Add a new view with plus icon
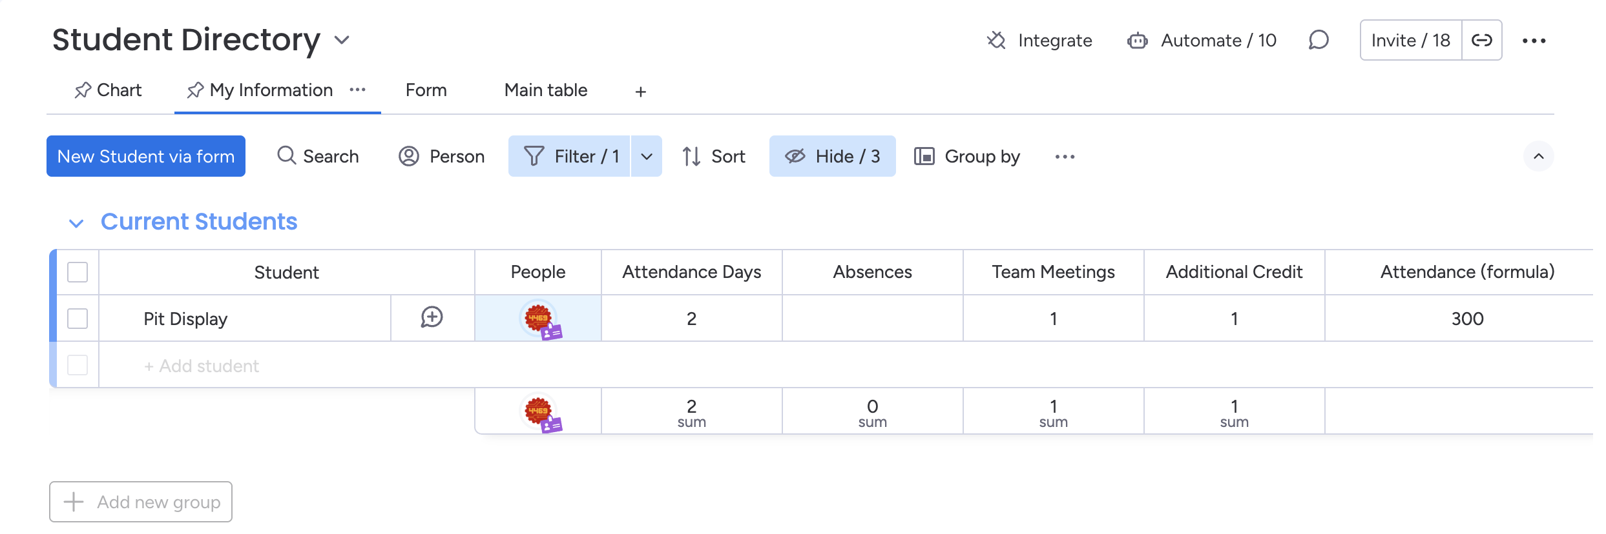 tap(640, 92)
